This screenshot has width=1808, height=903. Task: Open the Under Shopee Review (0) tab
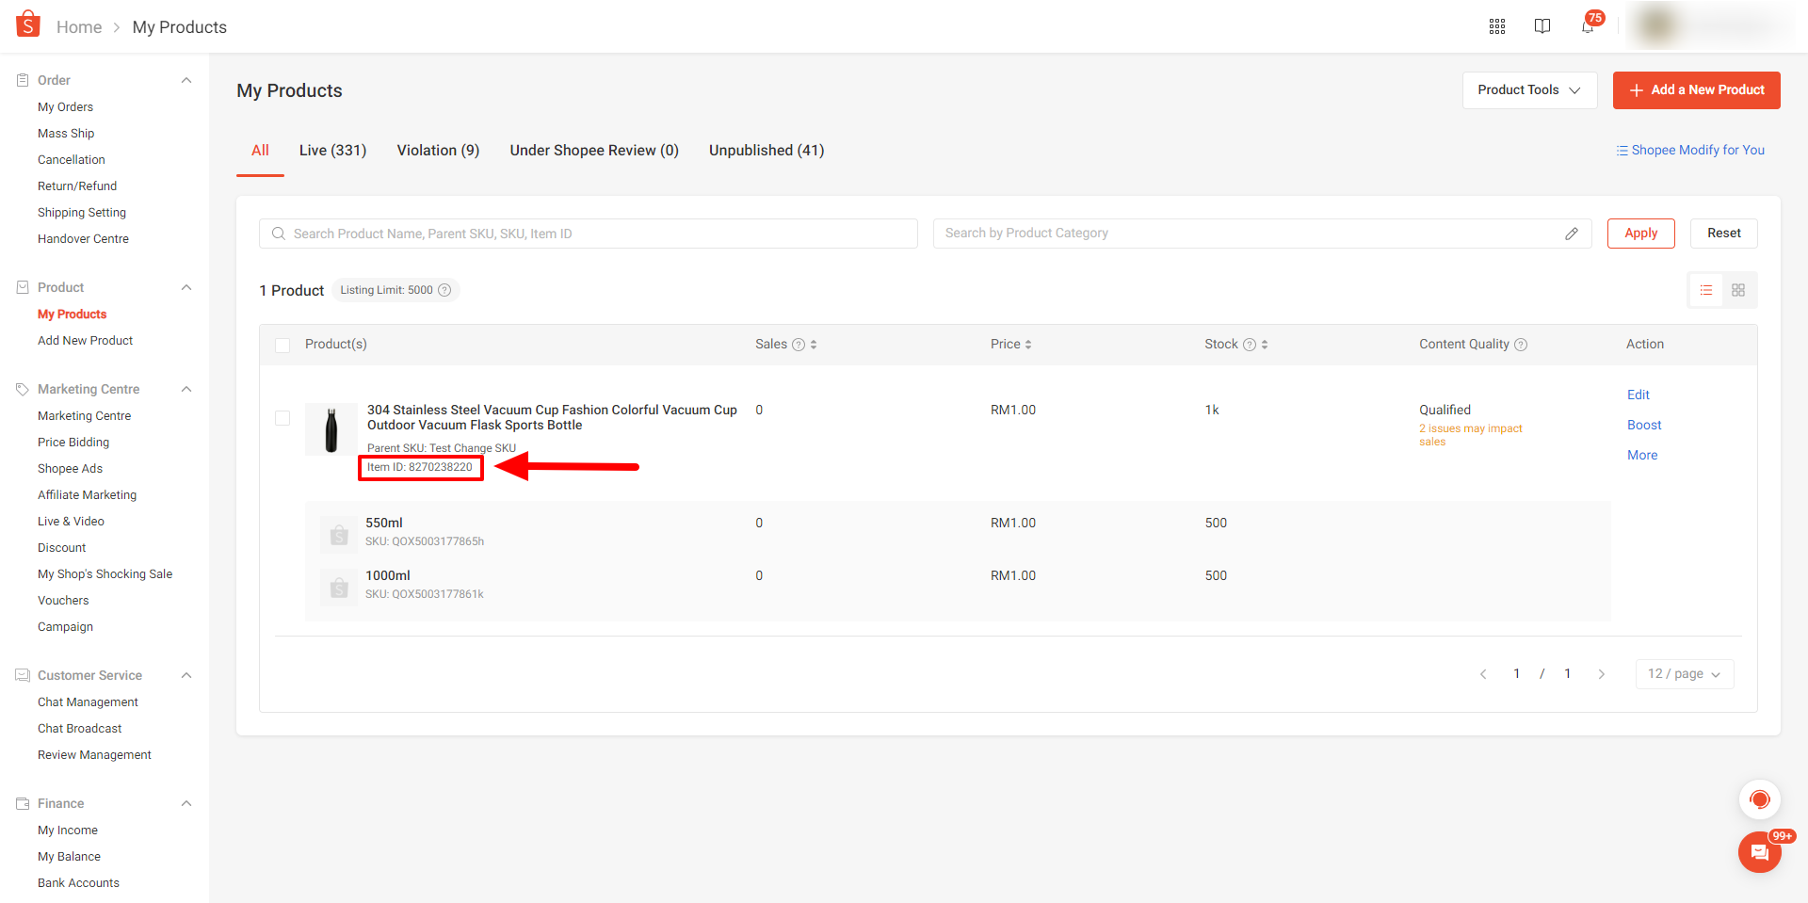tap(594, 151)
